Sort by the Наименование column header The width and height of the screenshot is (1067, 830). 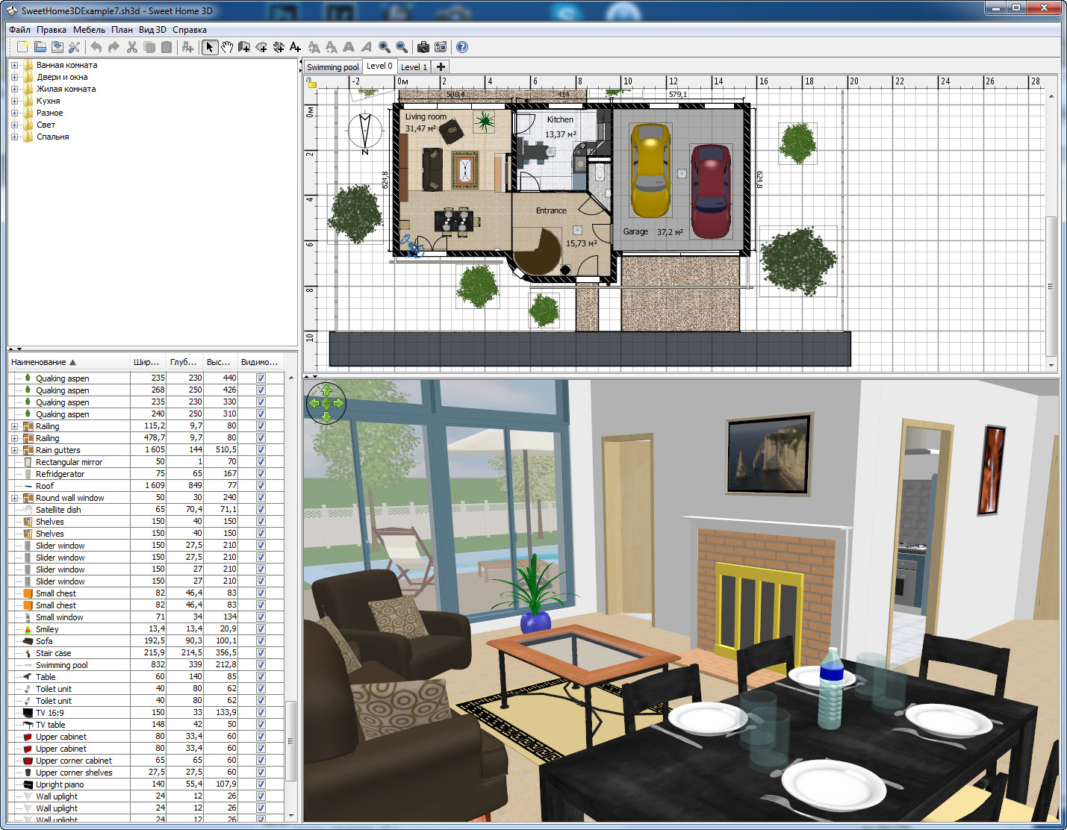click(x=39, y=362)
